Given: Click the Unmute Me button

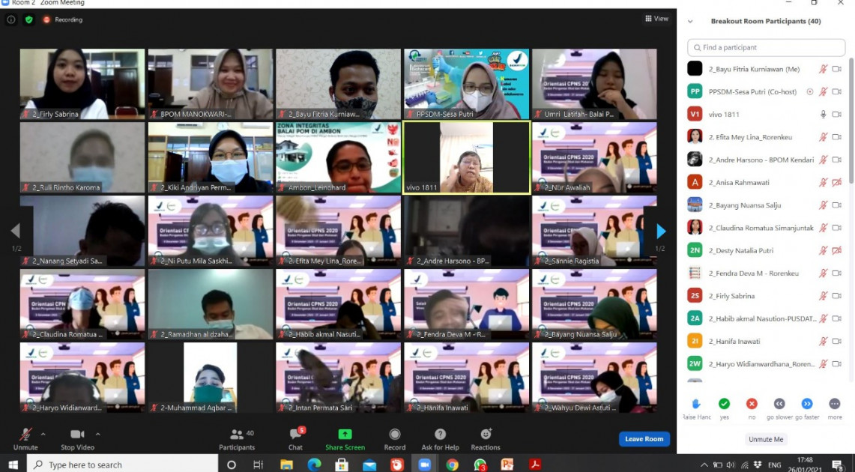Looking at the screenshot, I should (766, 439).
